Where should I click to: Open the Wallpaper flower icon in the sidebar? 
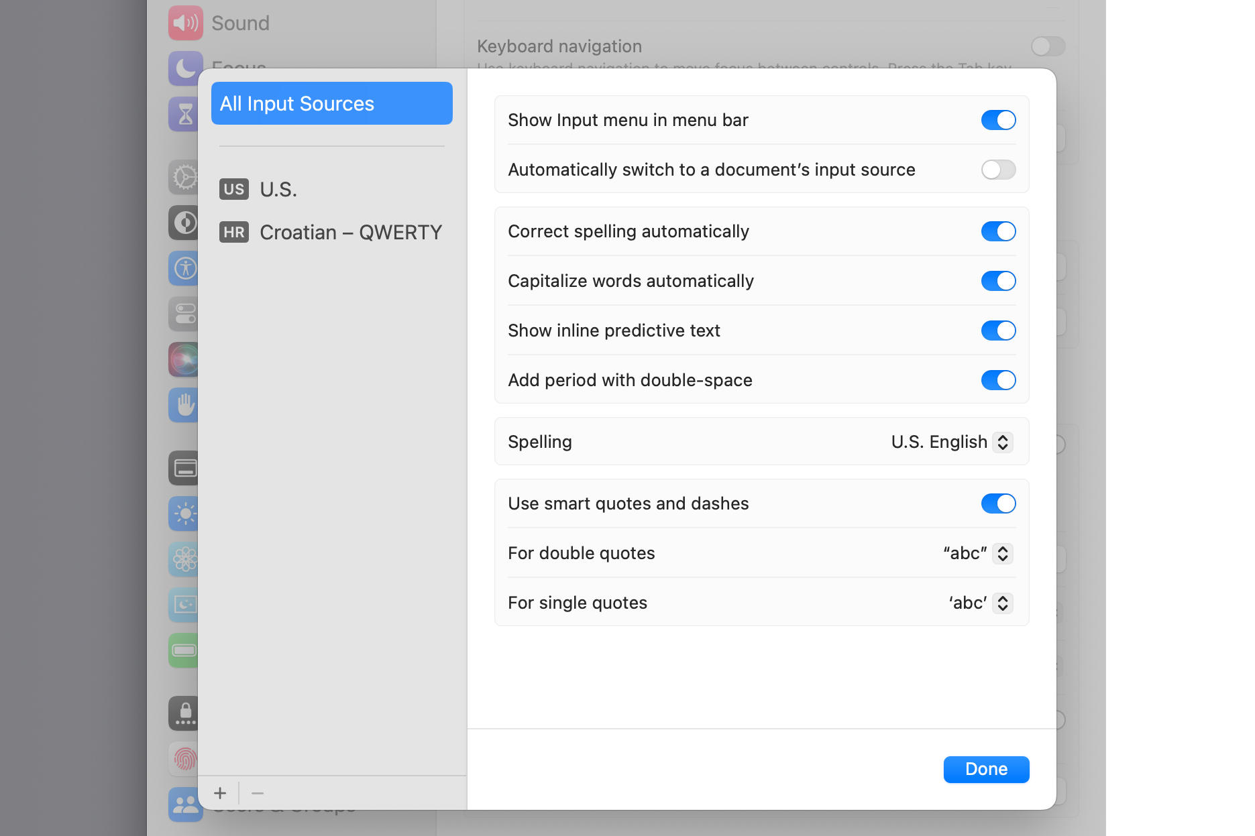coord(182,559)
